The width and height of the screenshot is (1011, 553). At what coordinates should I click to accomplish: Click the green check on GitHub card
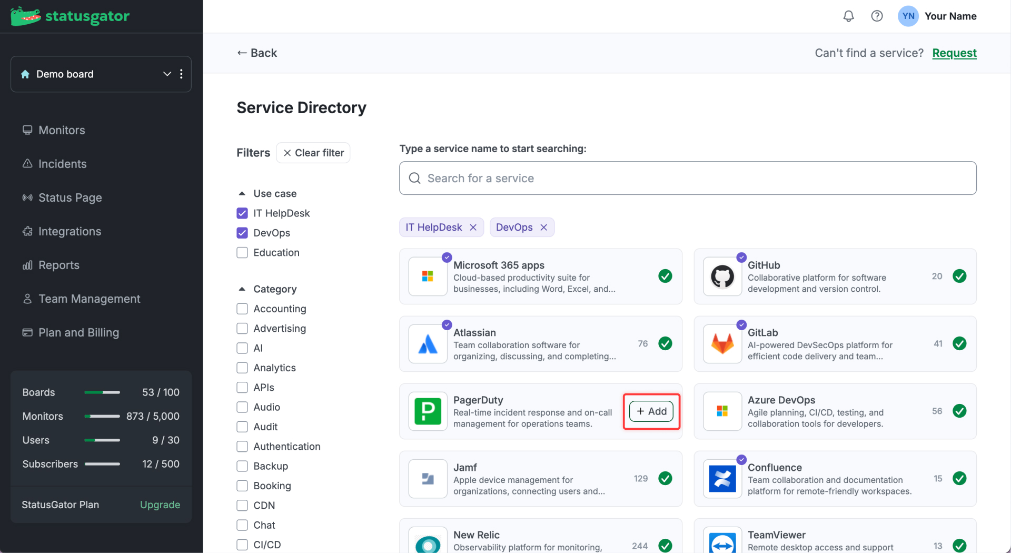(959, 276)
